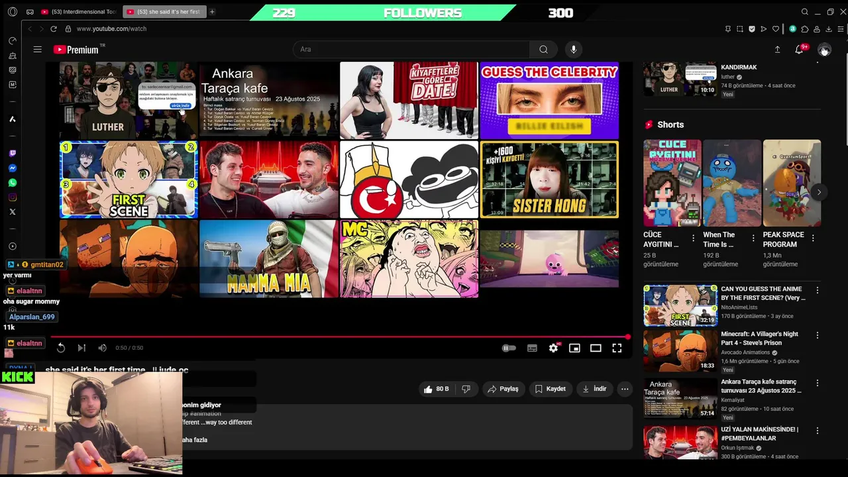Enter fullscreen mode

click(617, 348)
